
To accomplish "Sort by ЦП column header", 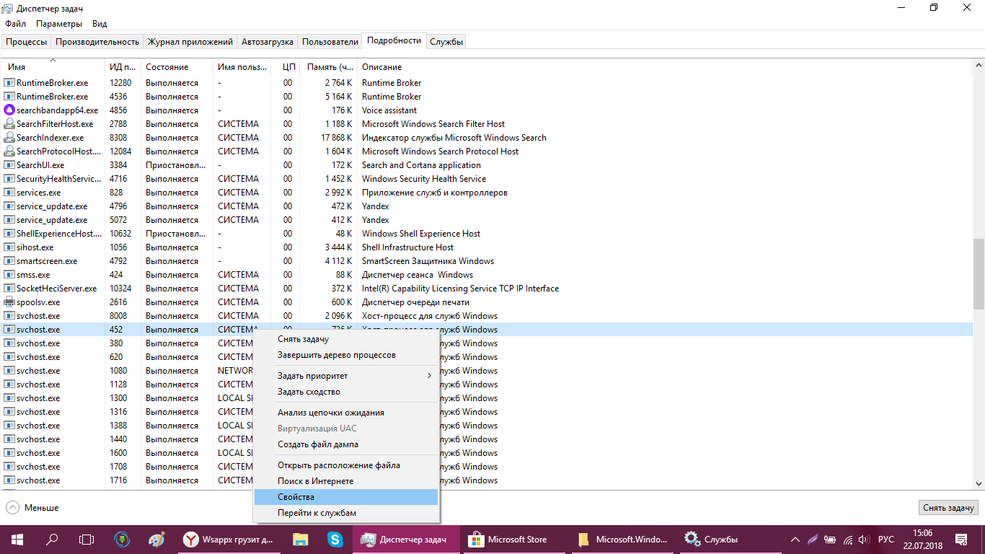I will pos(286,67).
